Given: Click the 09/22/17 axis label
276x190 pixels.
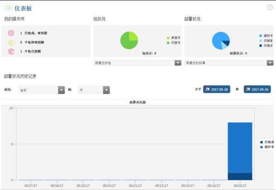Looking at the screenshot, I should (x=162, y=185).
